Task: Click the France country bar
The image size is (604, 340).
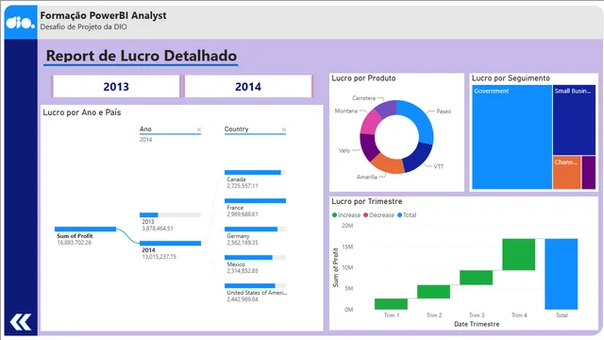Action: click(x=255, y=201)
